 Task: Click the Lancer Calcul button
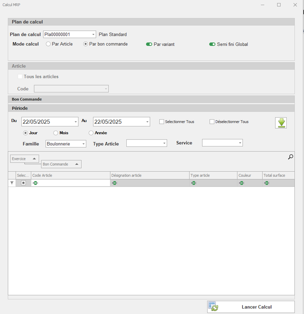point(251,307)
